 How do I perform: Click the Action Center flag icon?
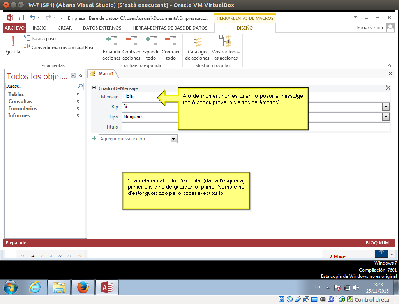pos(337,288)
